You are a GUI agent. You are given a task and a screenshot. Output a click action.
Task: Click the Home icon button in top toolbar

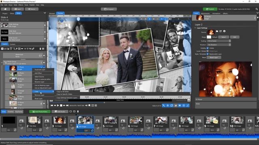(5, 9)
